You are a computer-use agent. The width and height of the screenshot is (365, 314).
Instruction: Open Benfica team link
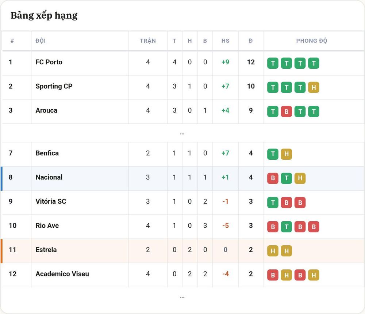(x=47, y=153)
